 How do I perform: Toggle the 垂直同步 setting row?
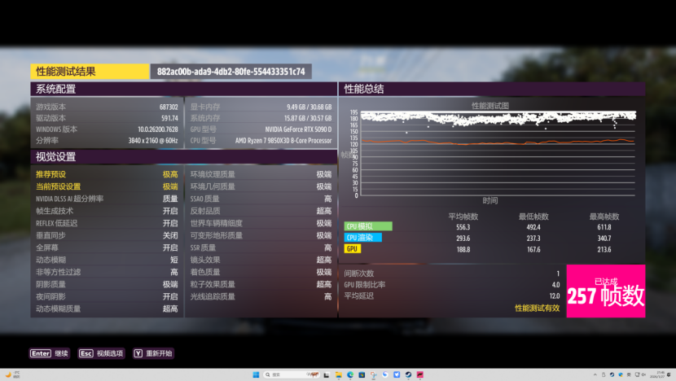tap(106, 235)
